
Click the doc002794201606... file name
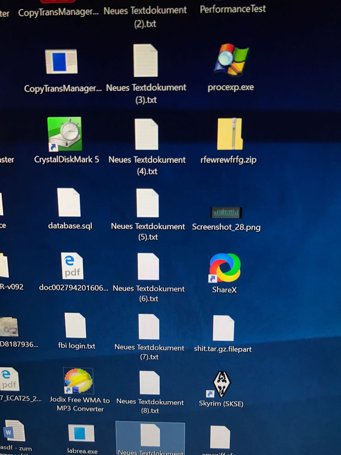74,288
